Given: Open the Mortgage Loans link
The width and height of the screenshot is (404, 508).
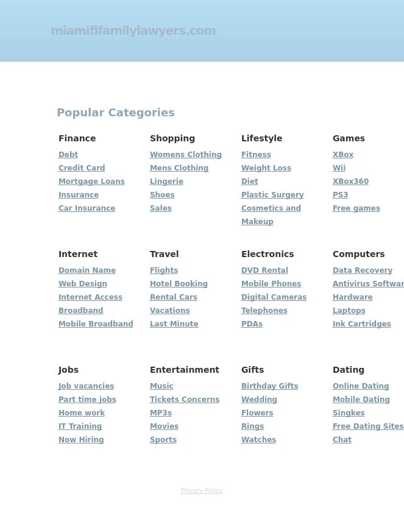Looking at the screenshot, I should pos(91,182).
